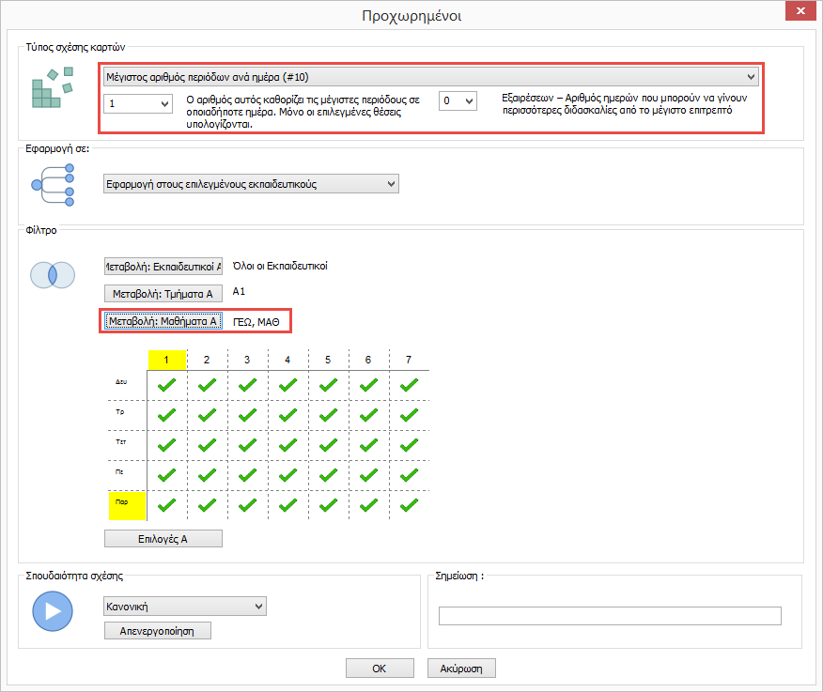
Task: Toggle the Πε period 6 checkmark
Action: (368, 475)
